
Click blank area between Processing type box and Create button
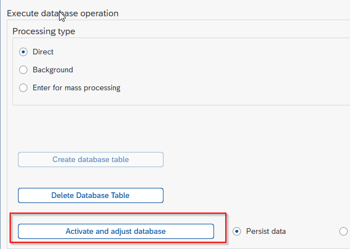(x=156, y=128)
